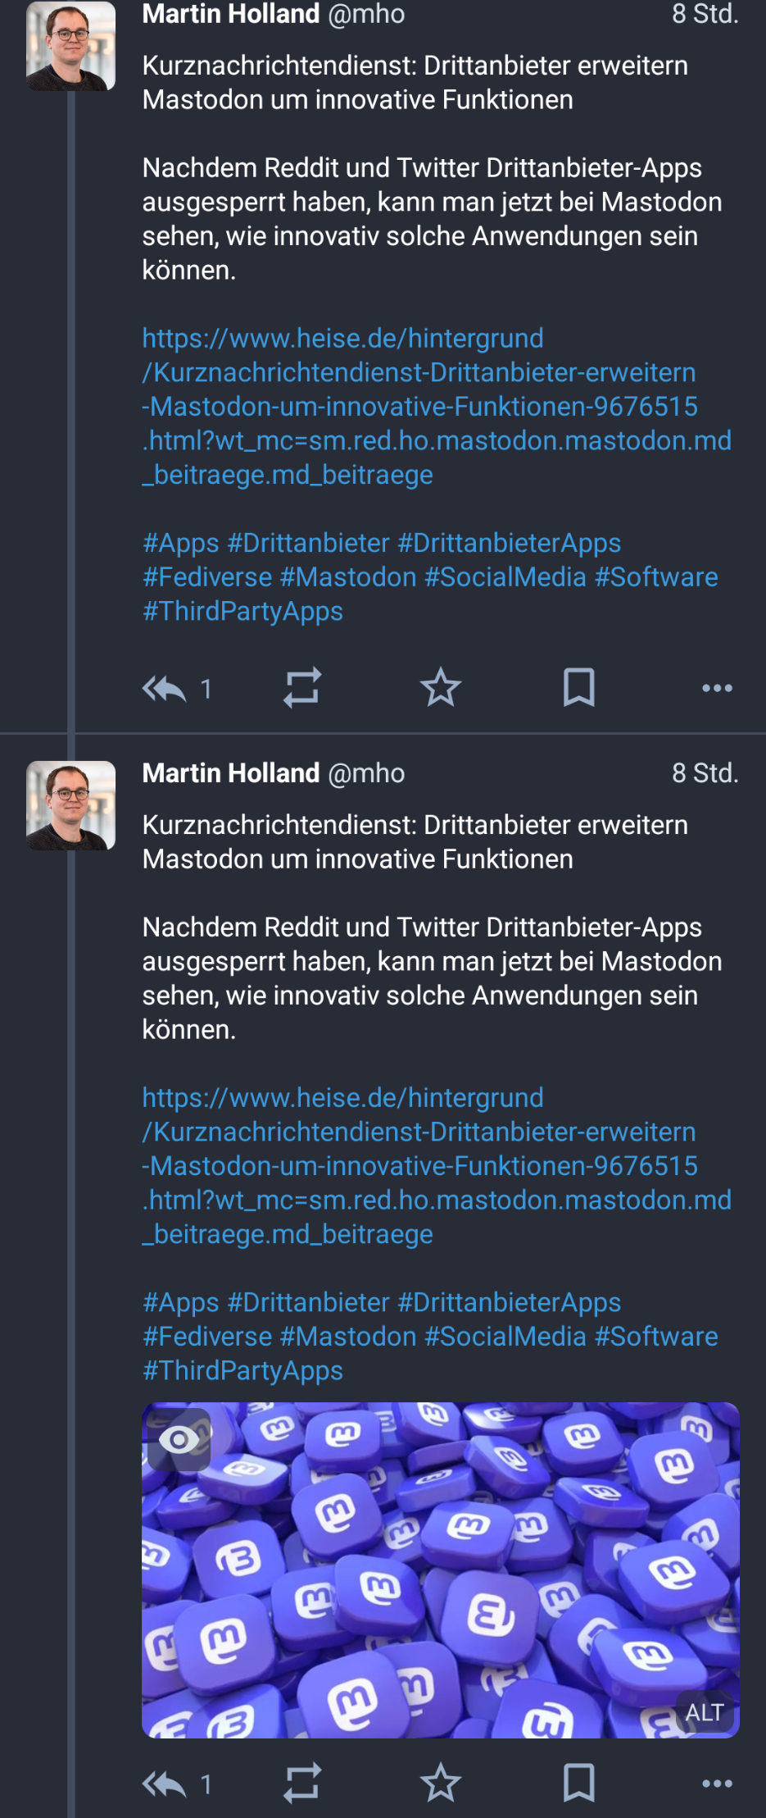The width and height of the screenshot is (766, 1818).
Task: Bookmark the second post with image
Action: click(x=578, y=1783)
